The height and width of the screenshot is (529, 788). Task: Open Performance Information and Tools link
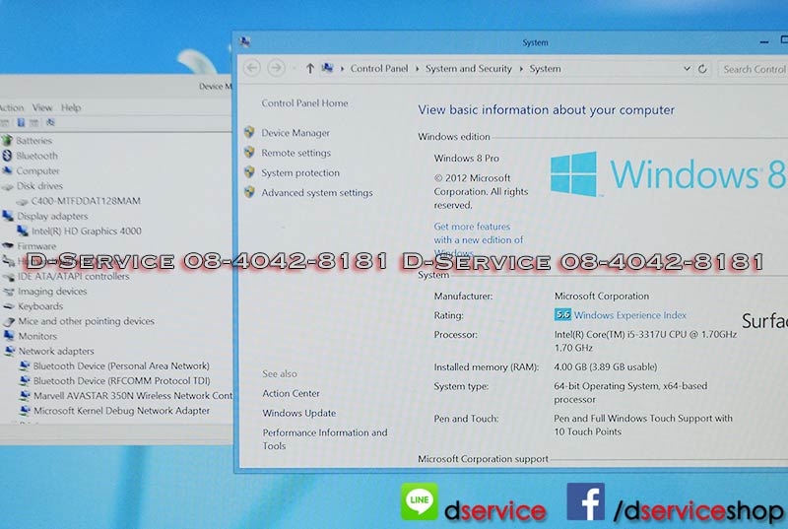[x=325, y=439]
